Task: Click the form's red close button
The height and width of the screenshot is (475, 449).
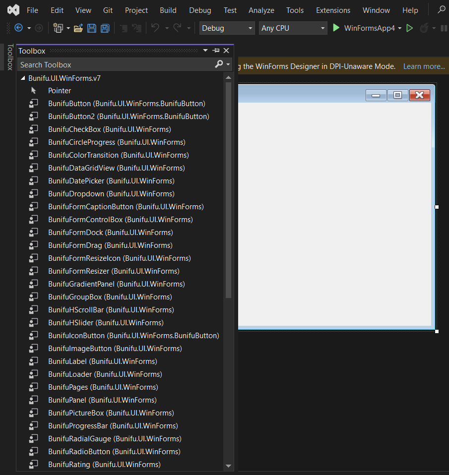Action: [x=420, y=95]
